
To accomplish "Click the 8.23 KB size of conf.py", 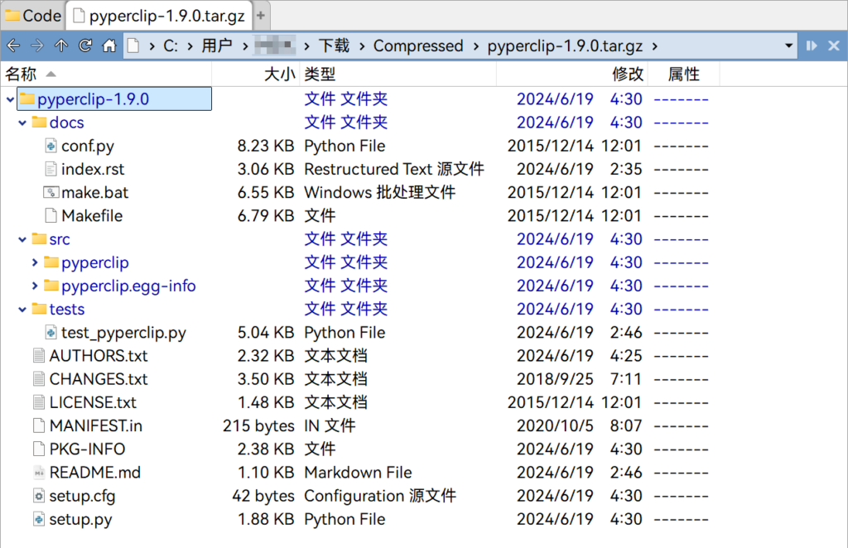I will tap(266, 146).
